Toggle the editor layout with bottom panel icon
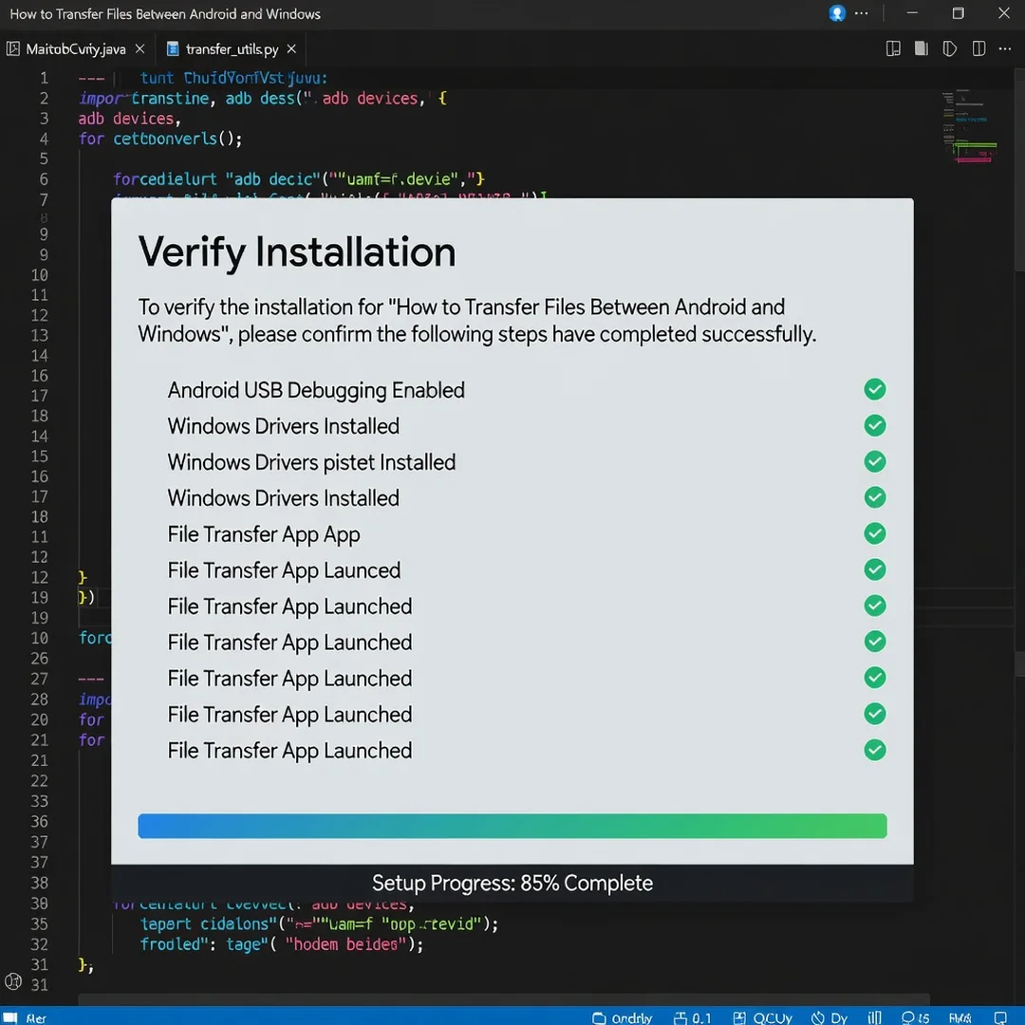The width and height of the screenshot is (1025, 1025). point(893,48)
